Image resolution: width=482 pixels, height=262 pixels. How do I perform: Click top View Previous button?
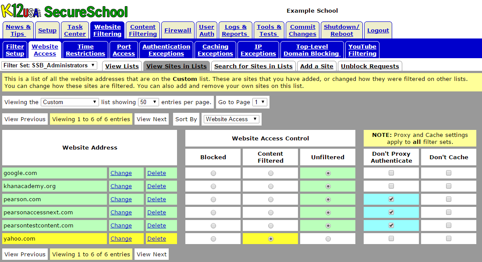[x=25, y=119]
